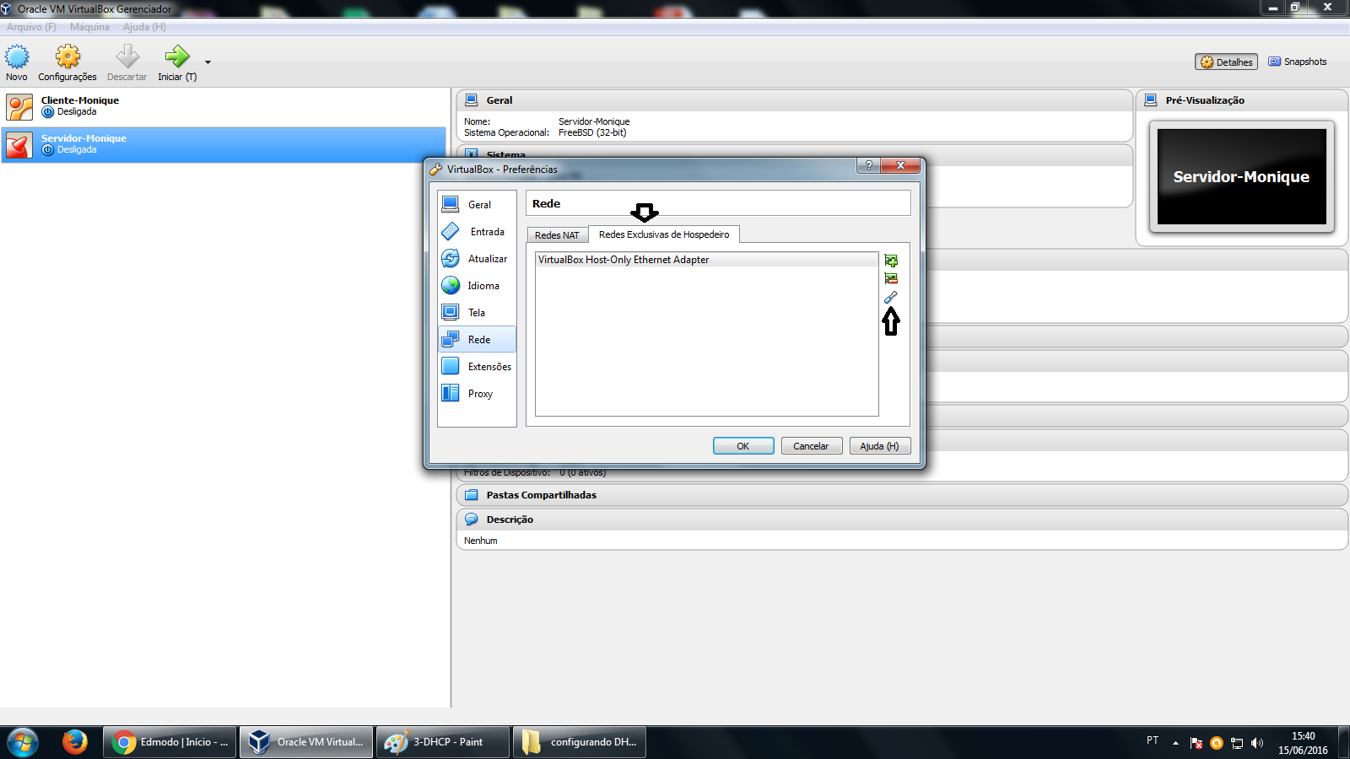Switch to Edmodo Chrome taskbar window
The image size is (1350, 759).
(x=171, y=742)
